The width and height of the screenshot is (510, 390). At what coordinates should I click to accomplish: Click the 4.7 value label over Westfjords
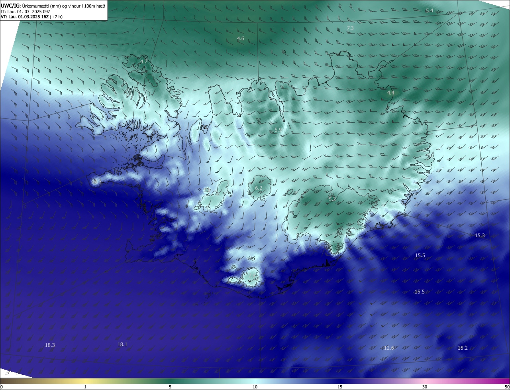(x=144, y=61)
